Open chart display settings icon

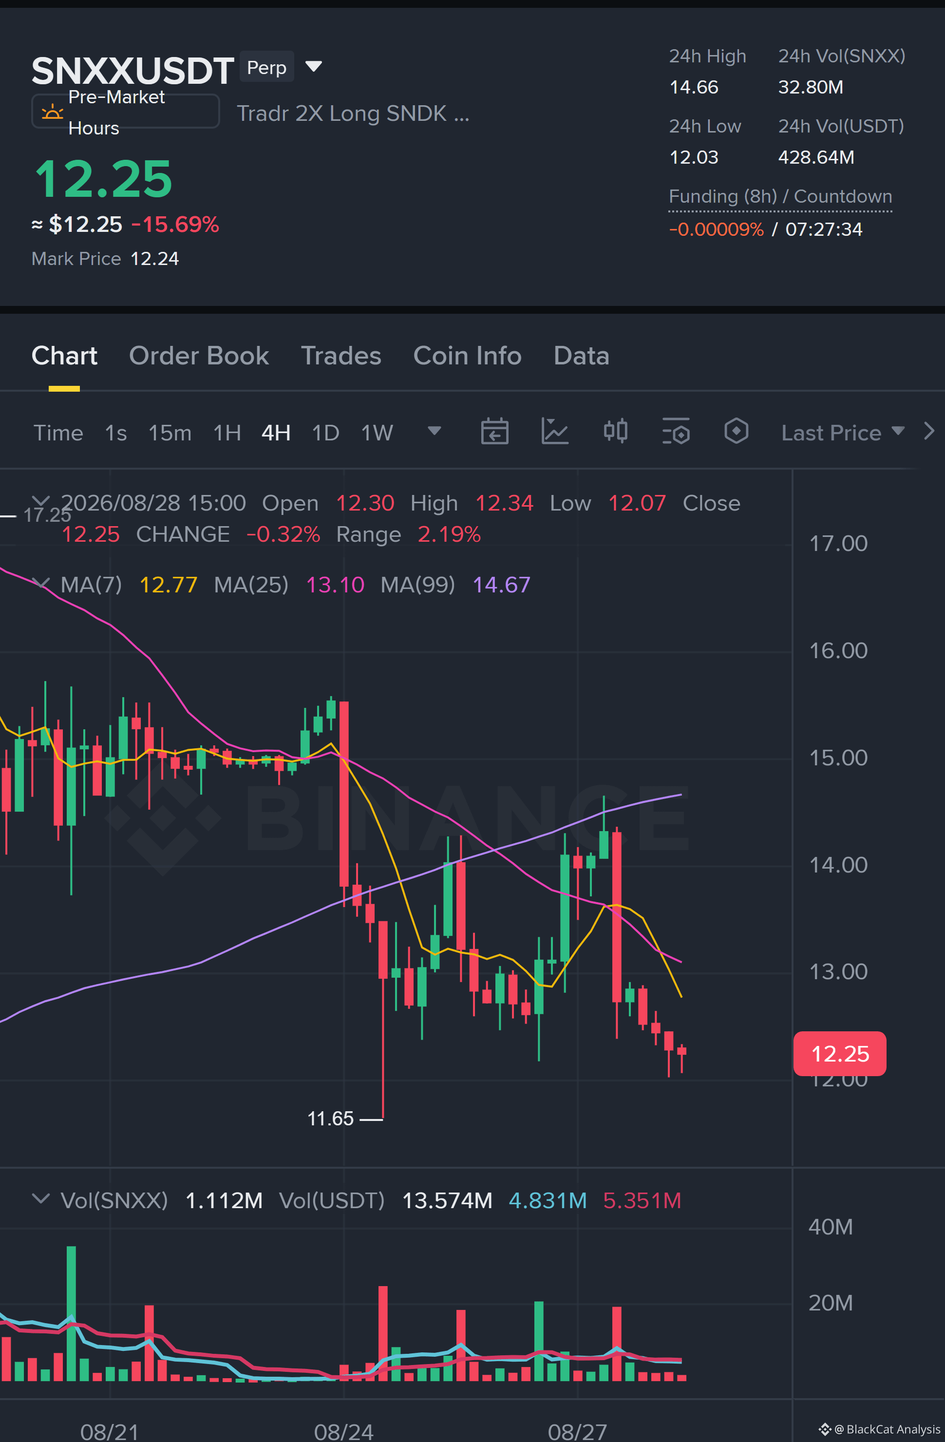point(676,432)
